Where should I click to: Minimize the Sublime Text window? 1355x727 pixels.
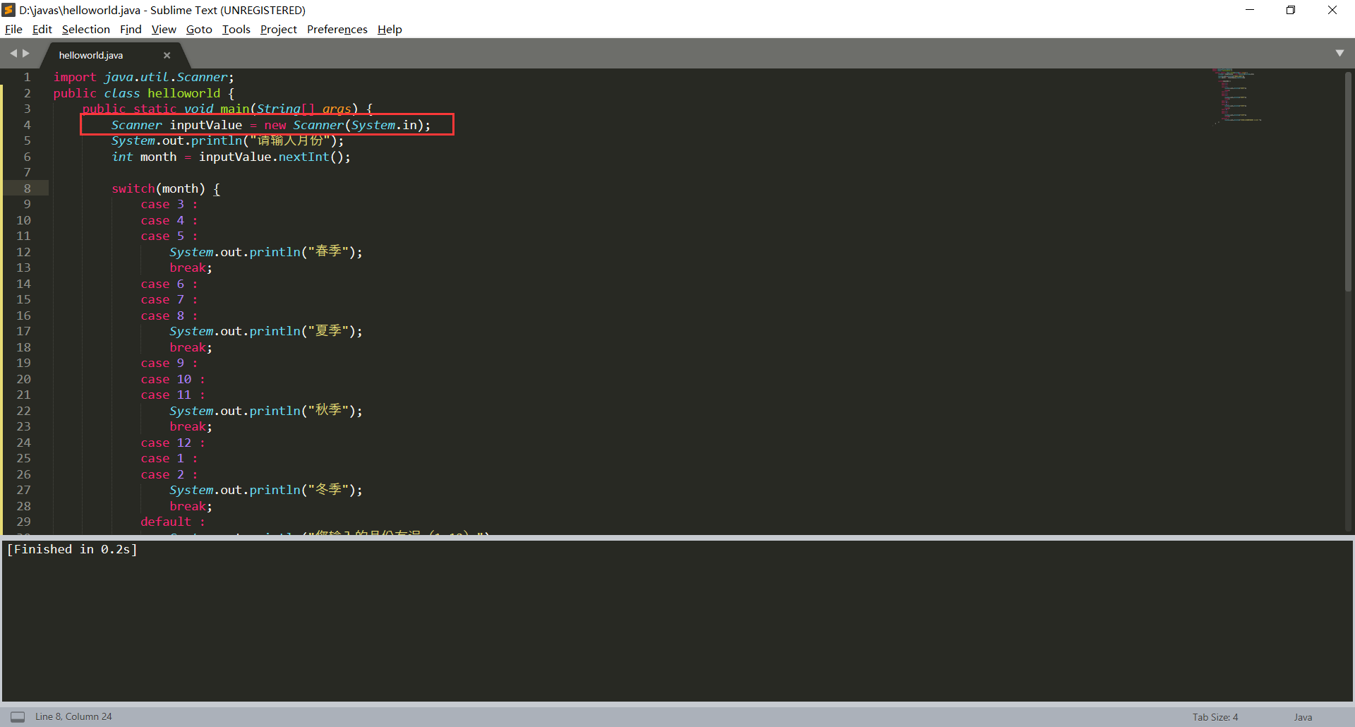coord(1250,10)
